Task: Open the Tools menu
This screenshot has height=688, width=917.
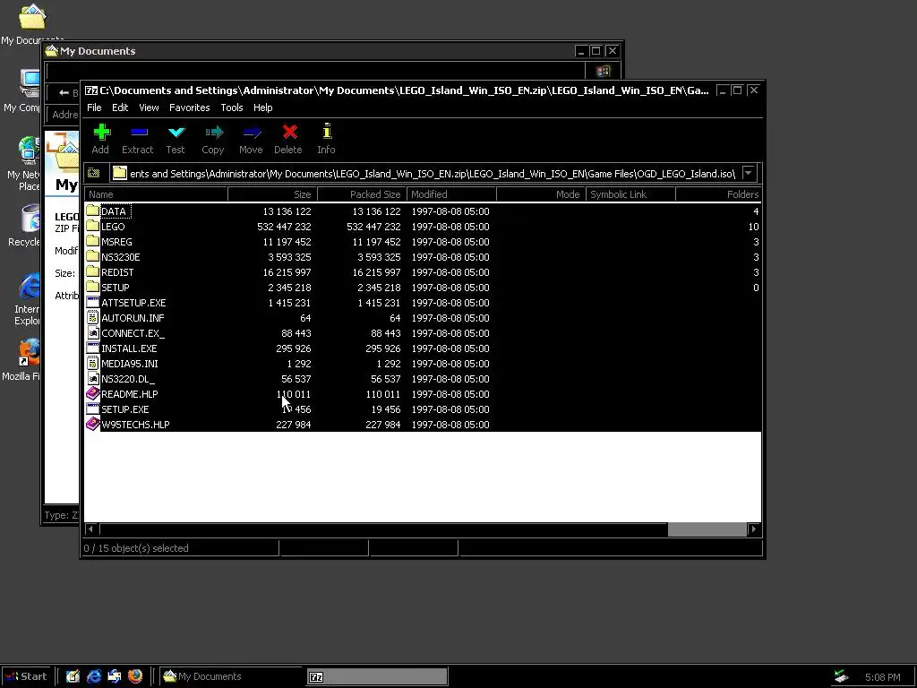Action: 232,107
